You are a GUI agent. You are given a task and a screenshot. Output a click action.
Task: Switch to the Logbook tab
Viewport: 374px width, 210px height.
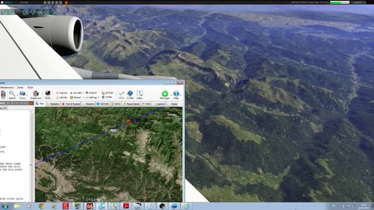[159, 104]
